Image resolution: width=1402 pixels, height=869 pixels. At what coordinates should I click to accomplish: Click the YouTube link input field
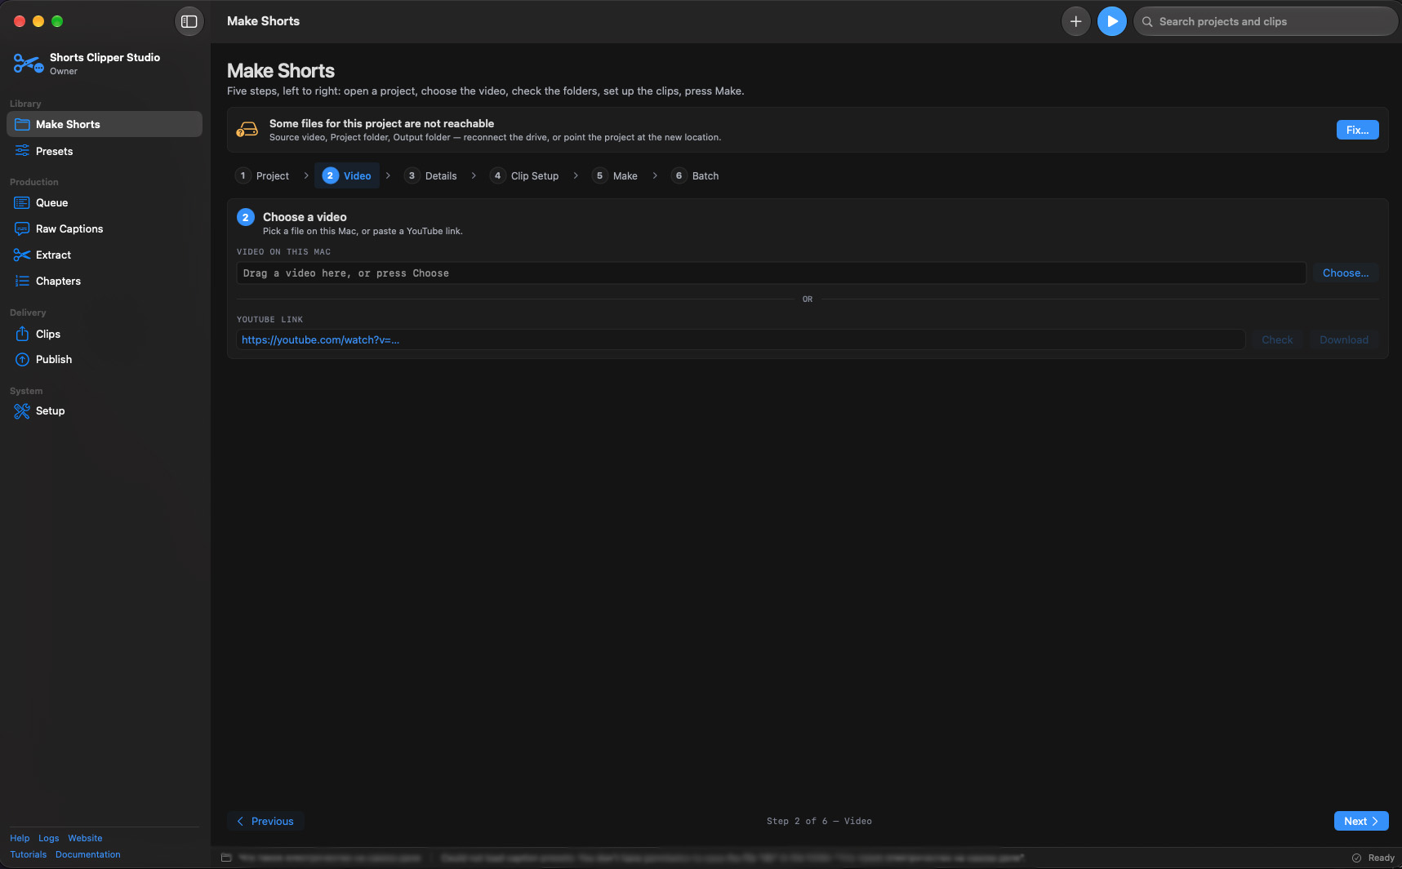(x=741, y=340)
